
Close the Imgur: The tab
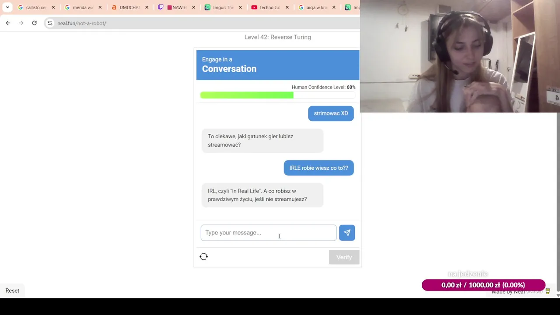[240, 7]
